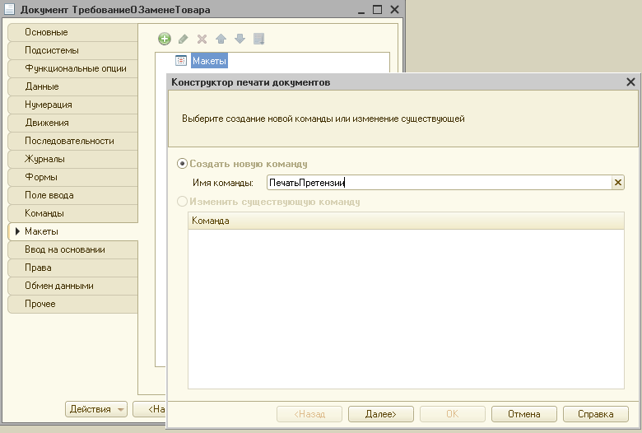Select the Макеты tree node

208,61
